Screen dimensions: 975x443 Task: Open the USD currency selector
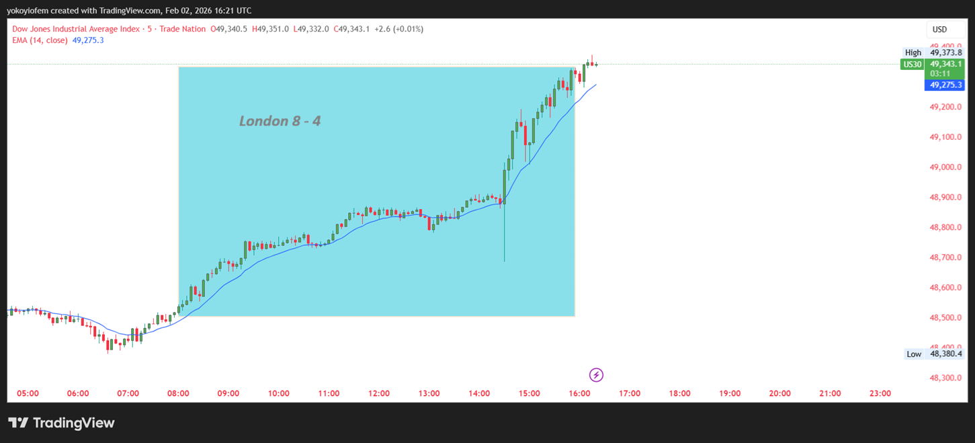pyautogui.click(x=939, y=30)
